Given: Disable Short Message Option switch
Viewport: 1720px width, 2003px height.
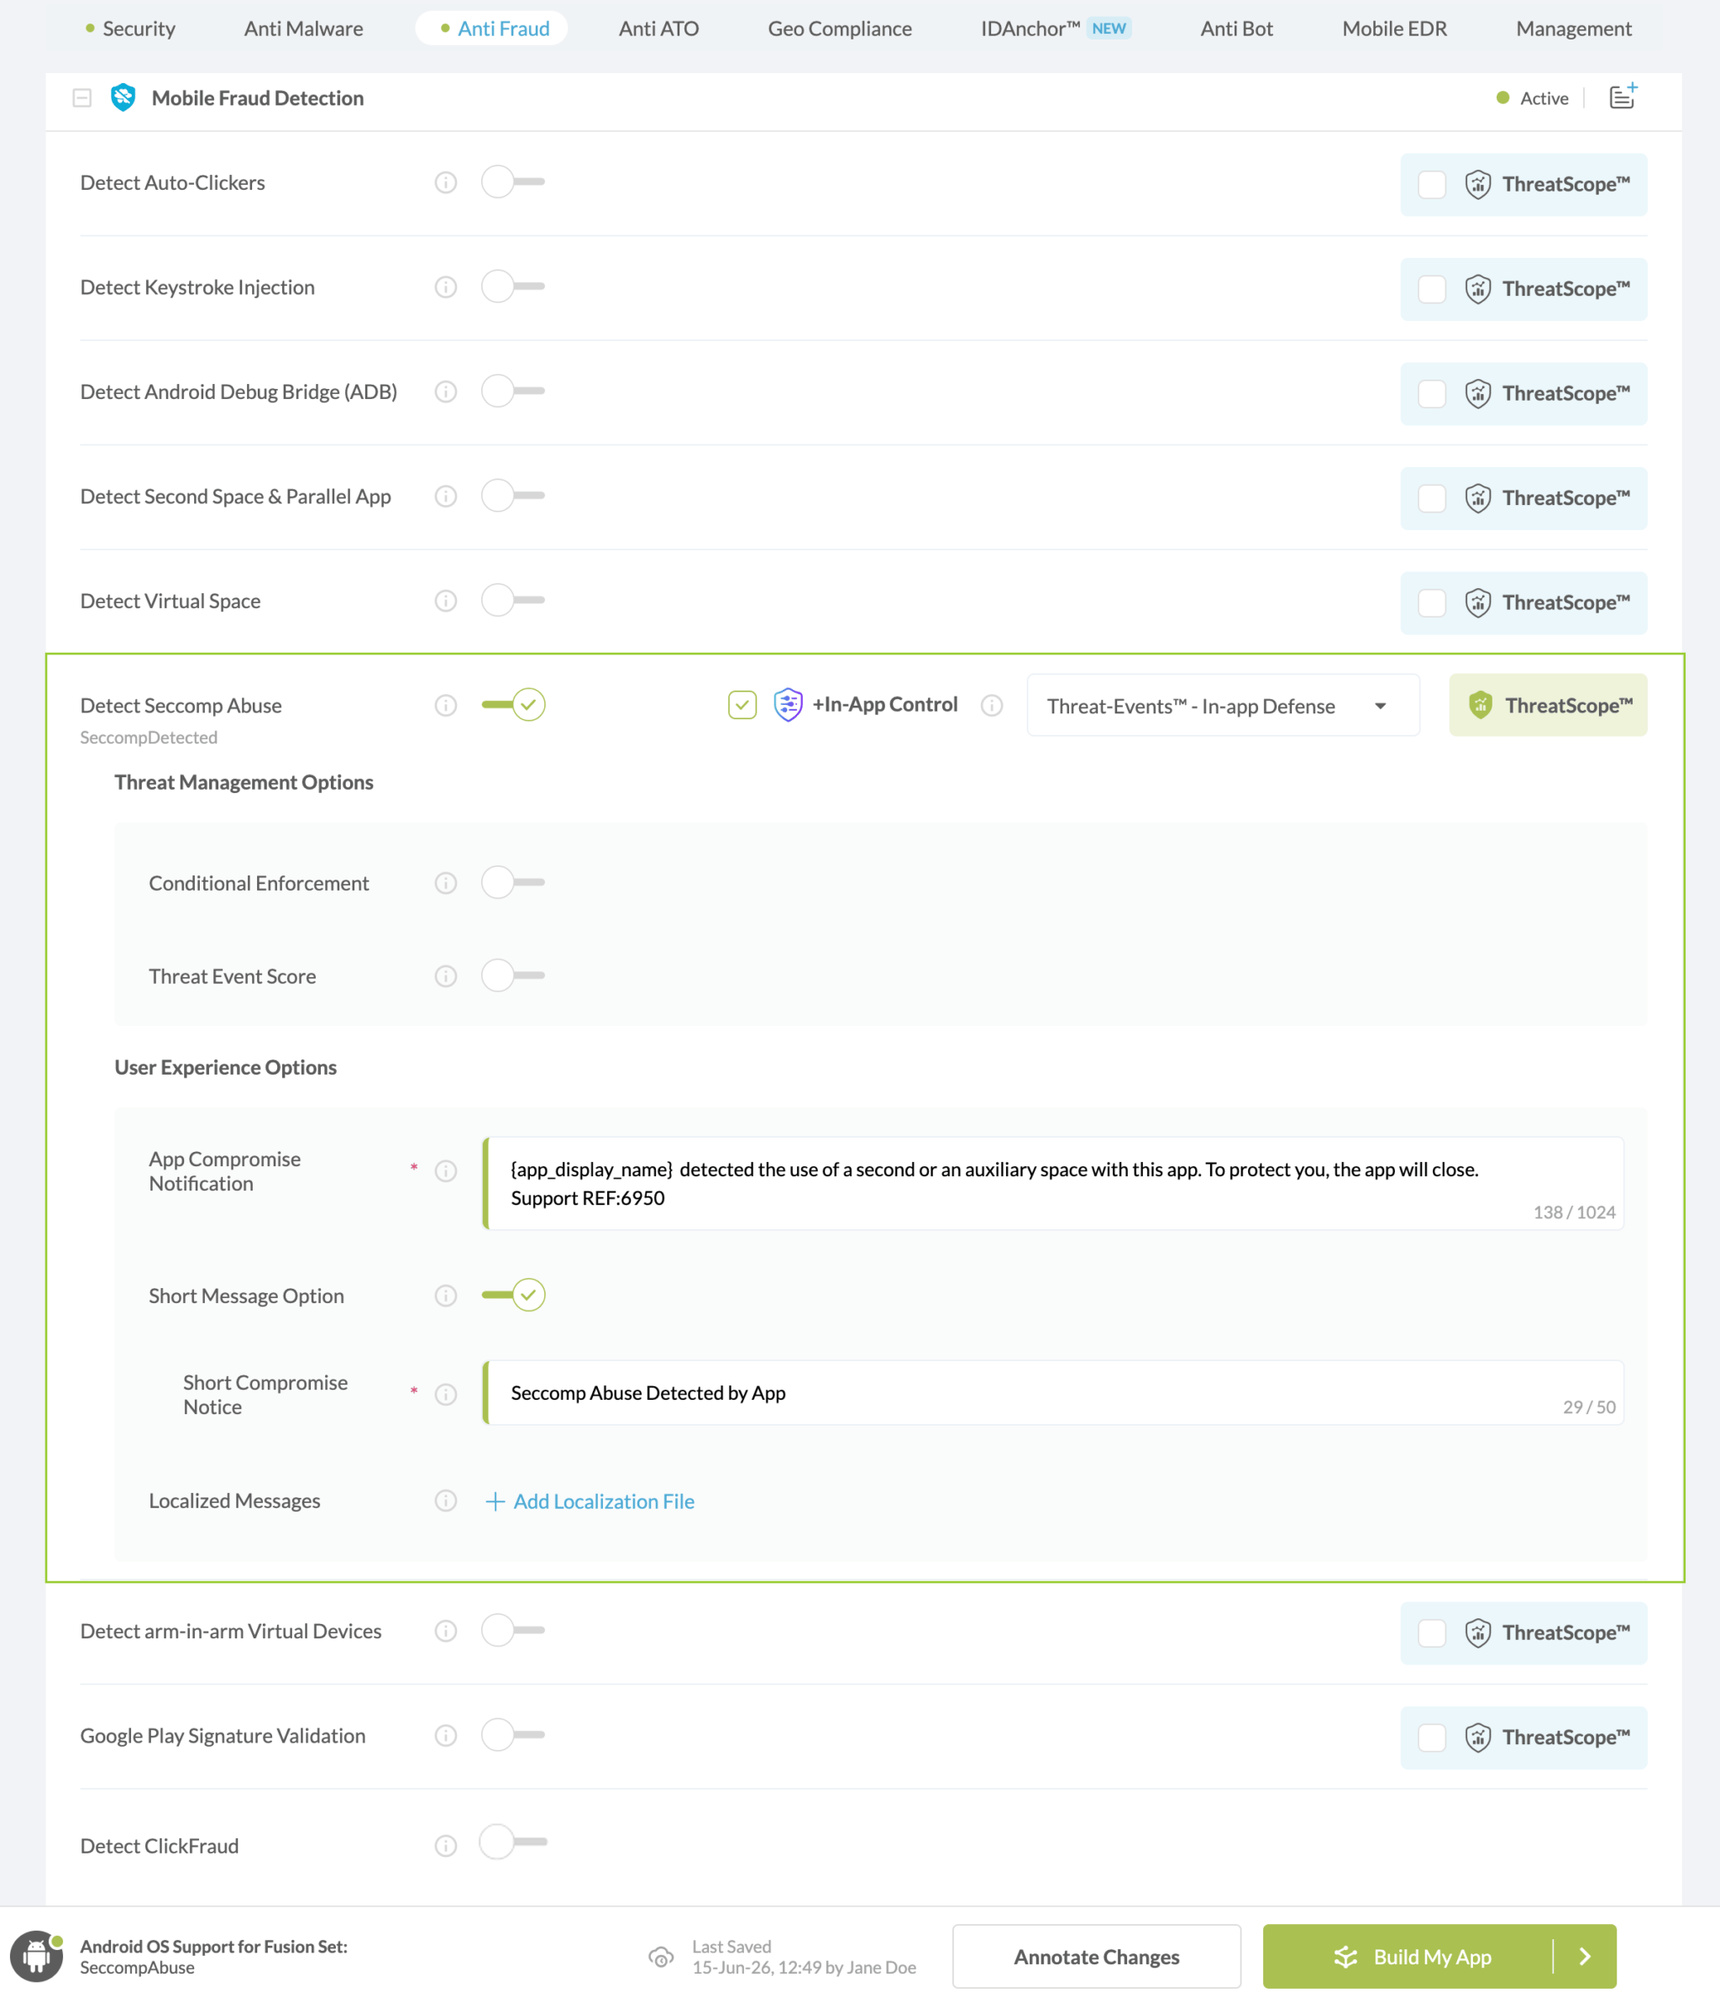Looking at the screenshot, I should 513,1295.
